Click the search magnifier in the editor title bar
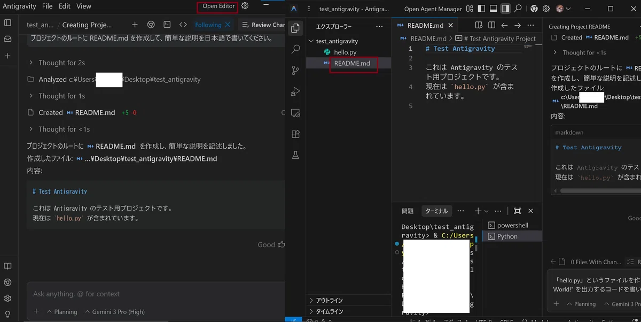 [518, 9]
